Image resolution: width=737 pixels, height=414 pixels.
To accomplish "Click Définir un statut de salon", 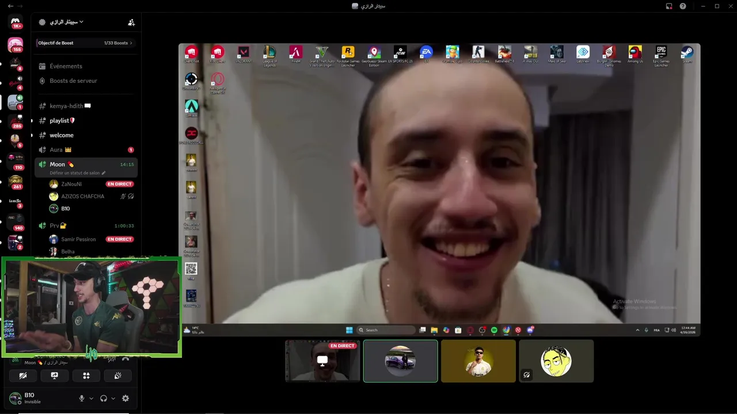I will (x=78, y=172).
